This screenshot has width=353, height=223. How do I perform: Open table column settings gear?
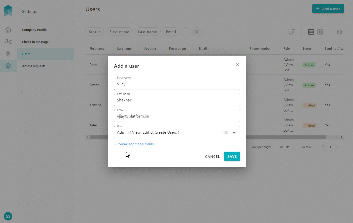tap(339, 32)
